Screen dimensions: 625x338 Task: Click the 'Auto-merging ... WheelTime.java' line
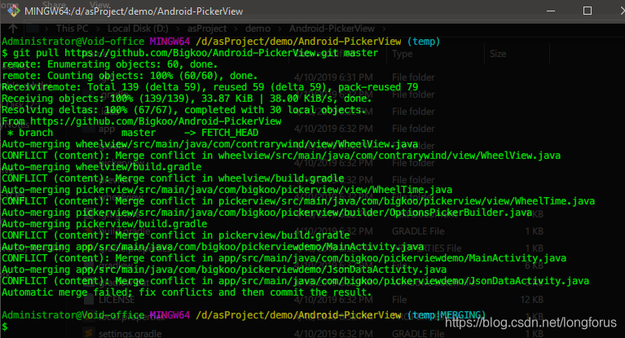[x=227, y=190]
